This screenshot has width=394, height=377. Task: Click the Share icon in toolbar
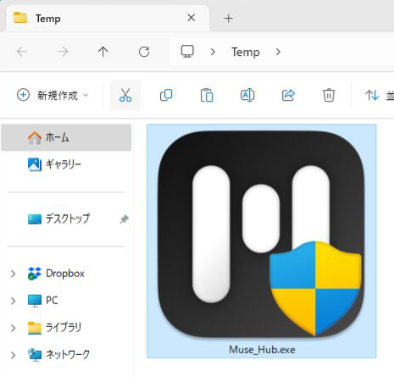288,95
